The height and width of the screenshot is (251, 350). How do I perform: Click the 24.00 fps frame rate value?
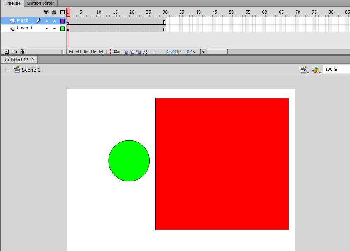click(174, 52)
